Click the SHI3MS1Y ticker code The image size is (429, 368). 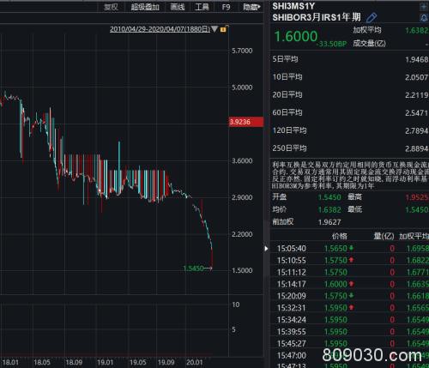pyautogui.click(x=293, y=6)
